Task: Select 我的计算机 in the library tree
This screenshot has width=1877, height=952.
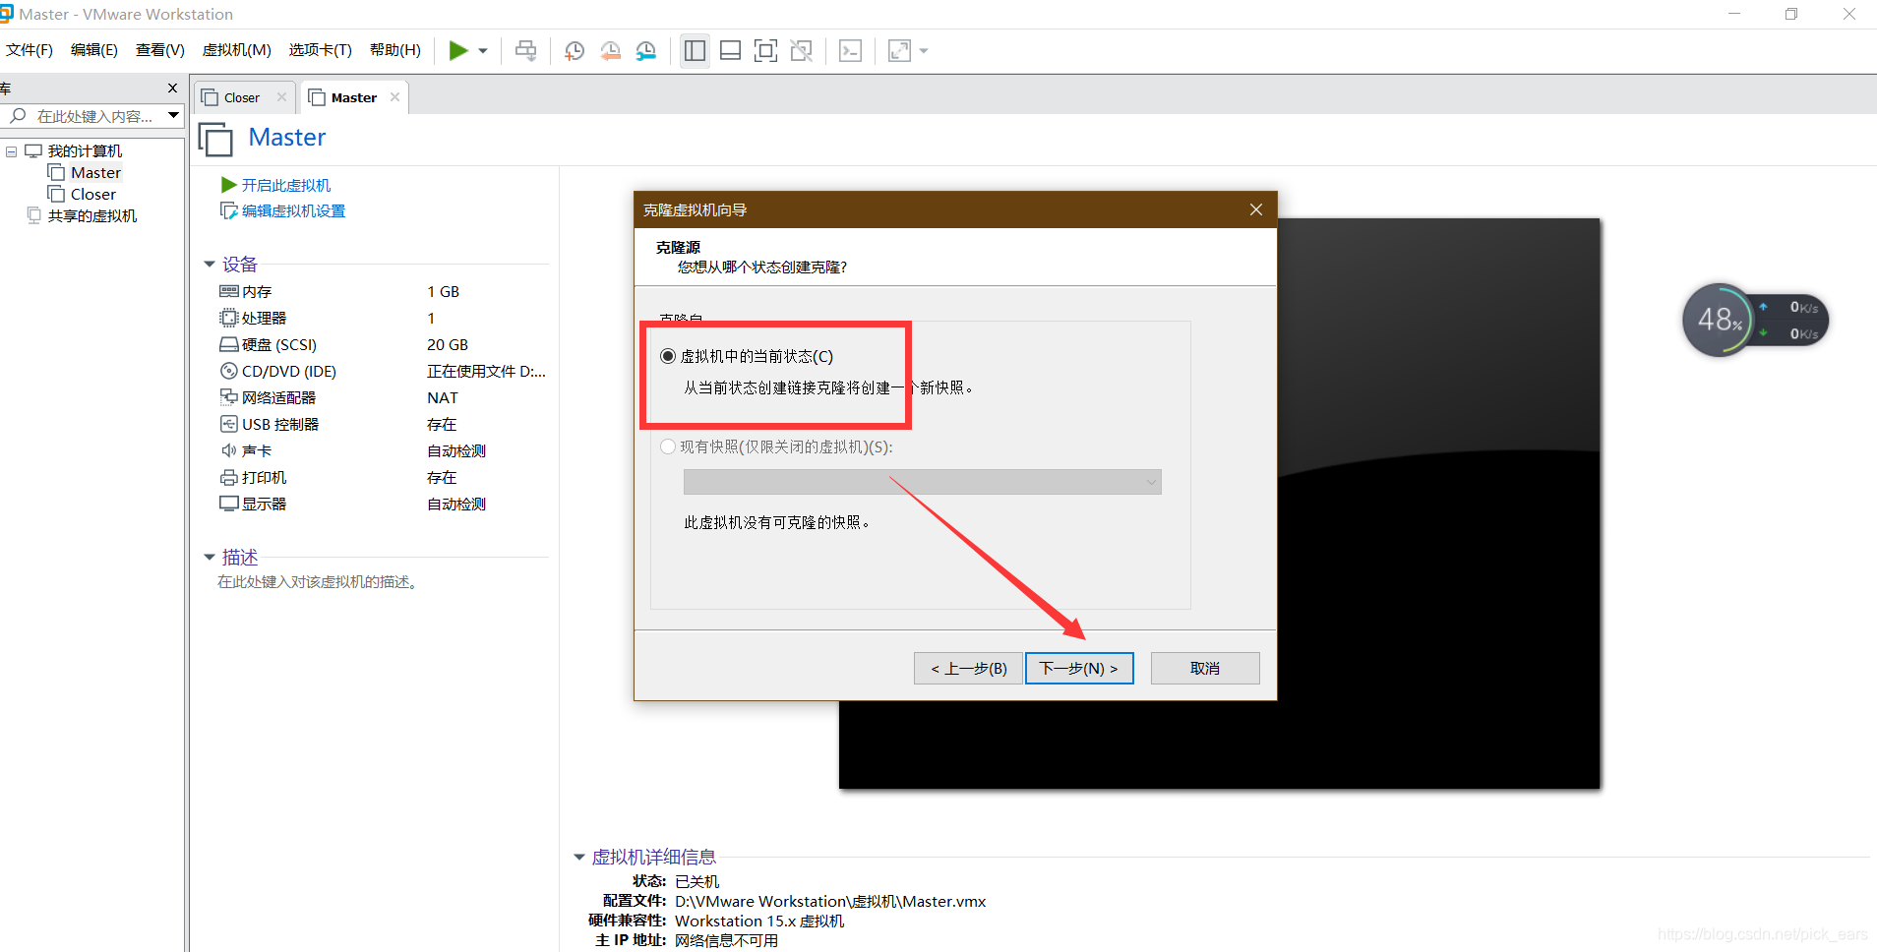Action: click(85, 151)
